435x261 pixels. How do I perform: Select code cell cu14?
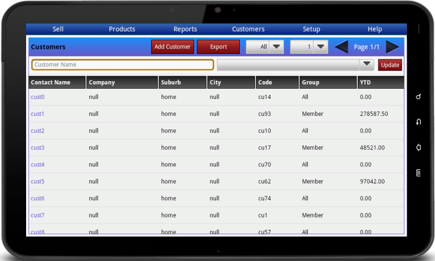click(x=264, y=97)
